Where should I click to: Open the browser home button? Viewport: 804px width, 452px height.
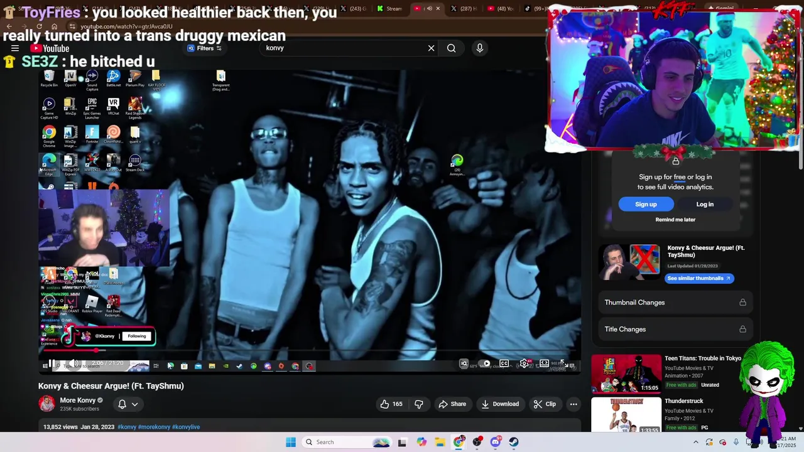point(54,26)
